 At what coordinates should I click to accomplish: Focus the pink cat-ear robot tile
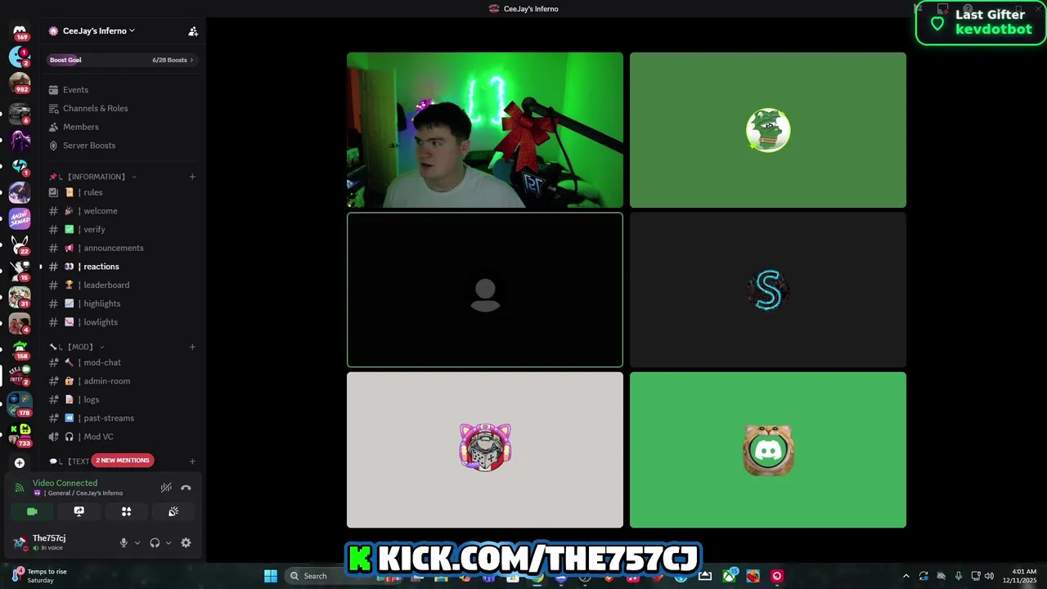[485, 450]
